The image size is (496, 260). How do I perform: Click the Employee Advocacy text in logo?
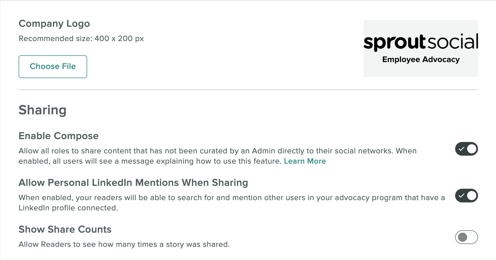pyautogui.click(x=421, y=60)
